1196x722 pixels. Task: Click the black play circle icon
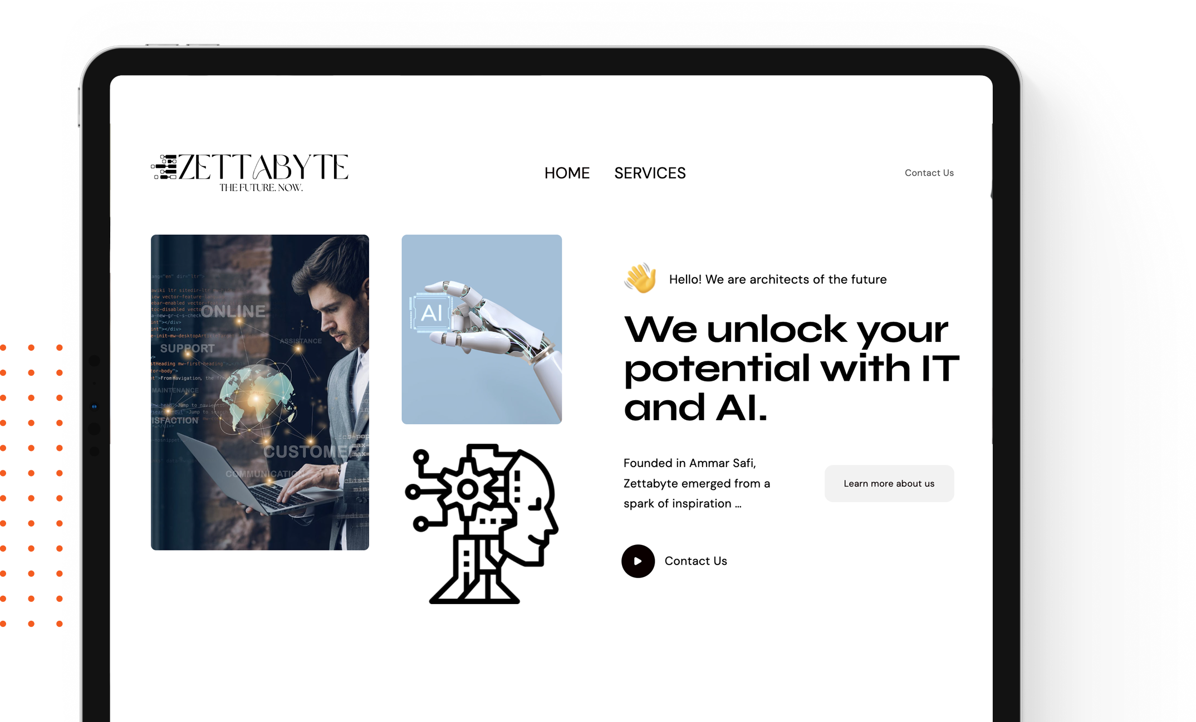638,561
